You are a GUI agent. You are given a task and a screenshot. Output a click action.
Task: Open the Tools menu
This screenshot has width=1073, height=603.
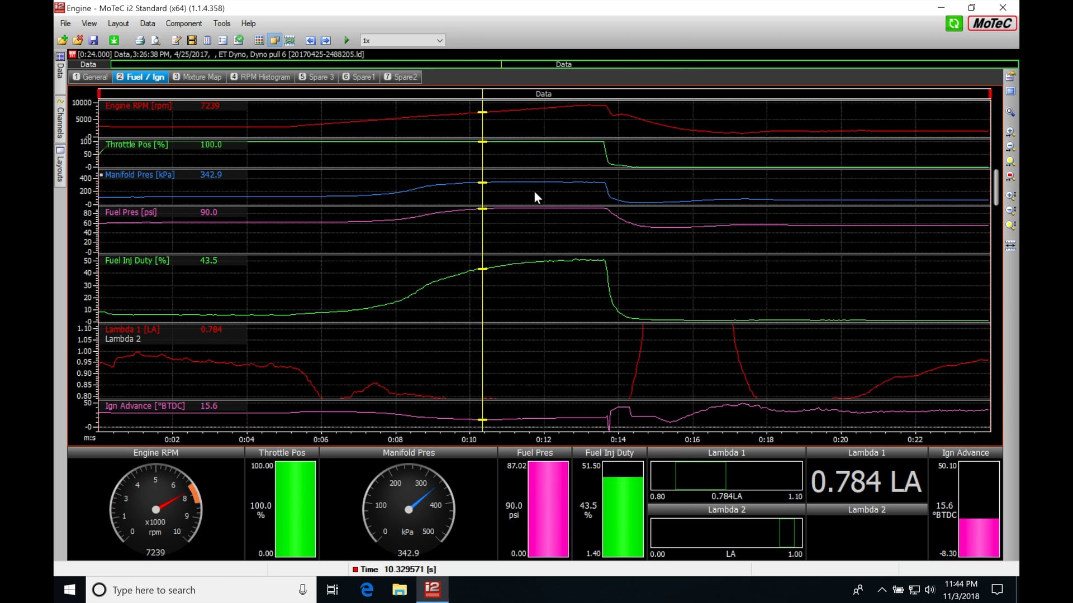click(x=222, y=23)
